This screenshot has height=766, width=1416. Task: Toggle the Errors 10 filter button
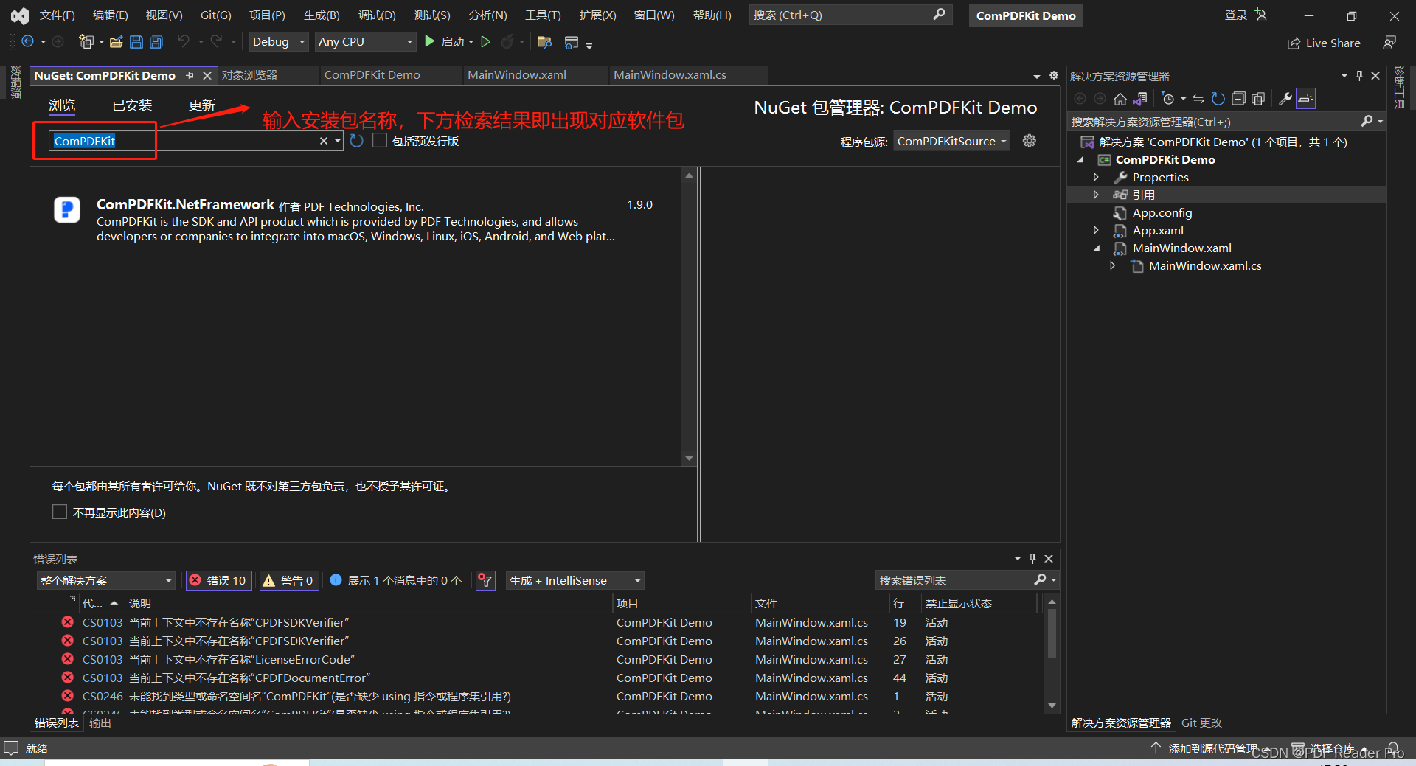pyautogui.click(x=219, y=581)
